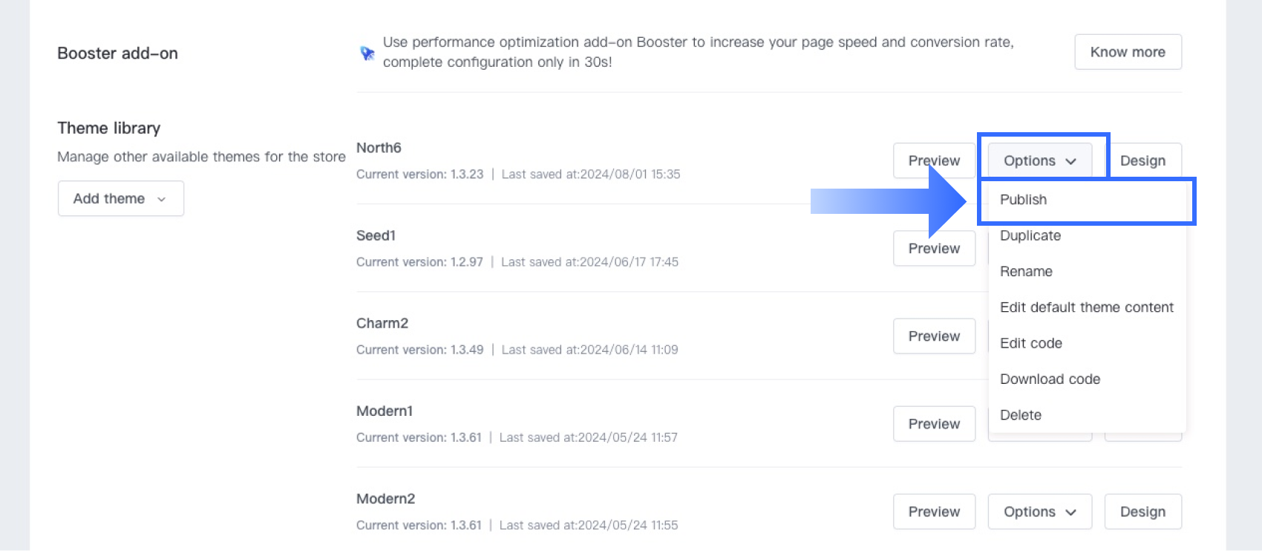Open Design for North6 theme
This screenshot has height=551, width=1262.
[1143, 160]
